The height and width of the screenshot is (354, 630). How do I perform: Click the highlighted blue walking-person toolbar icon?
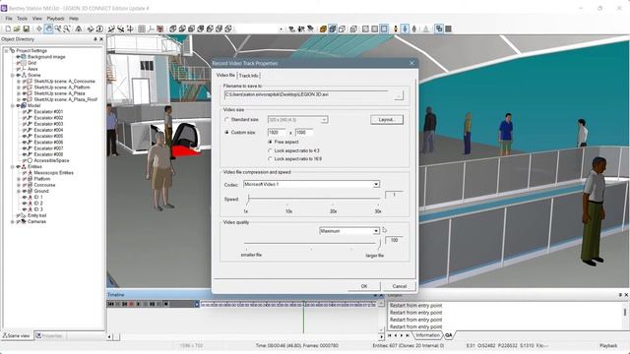click(x=405, y=29)
